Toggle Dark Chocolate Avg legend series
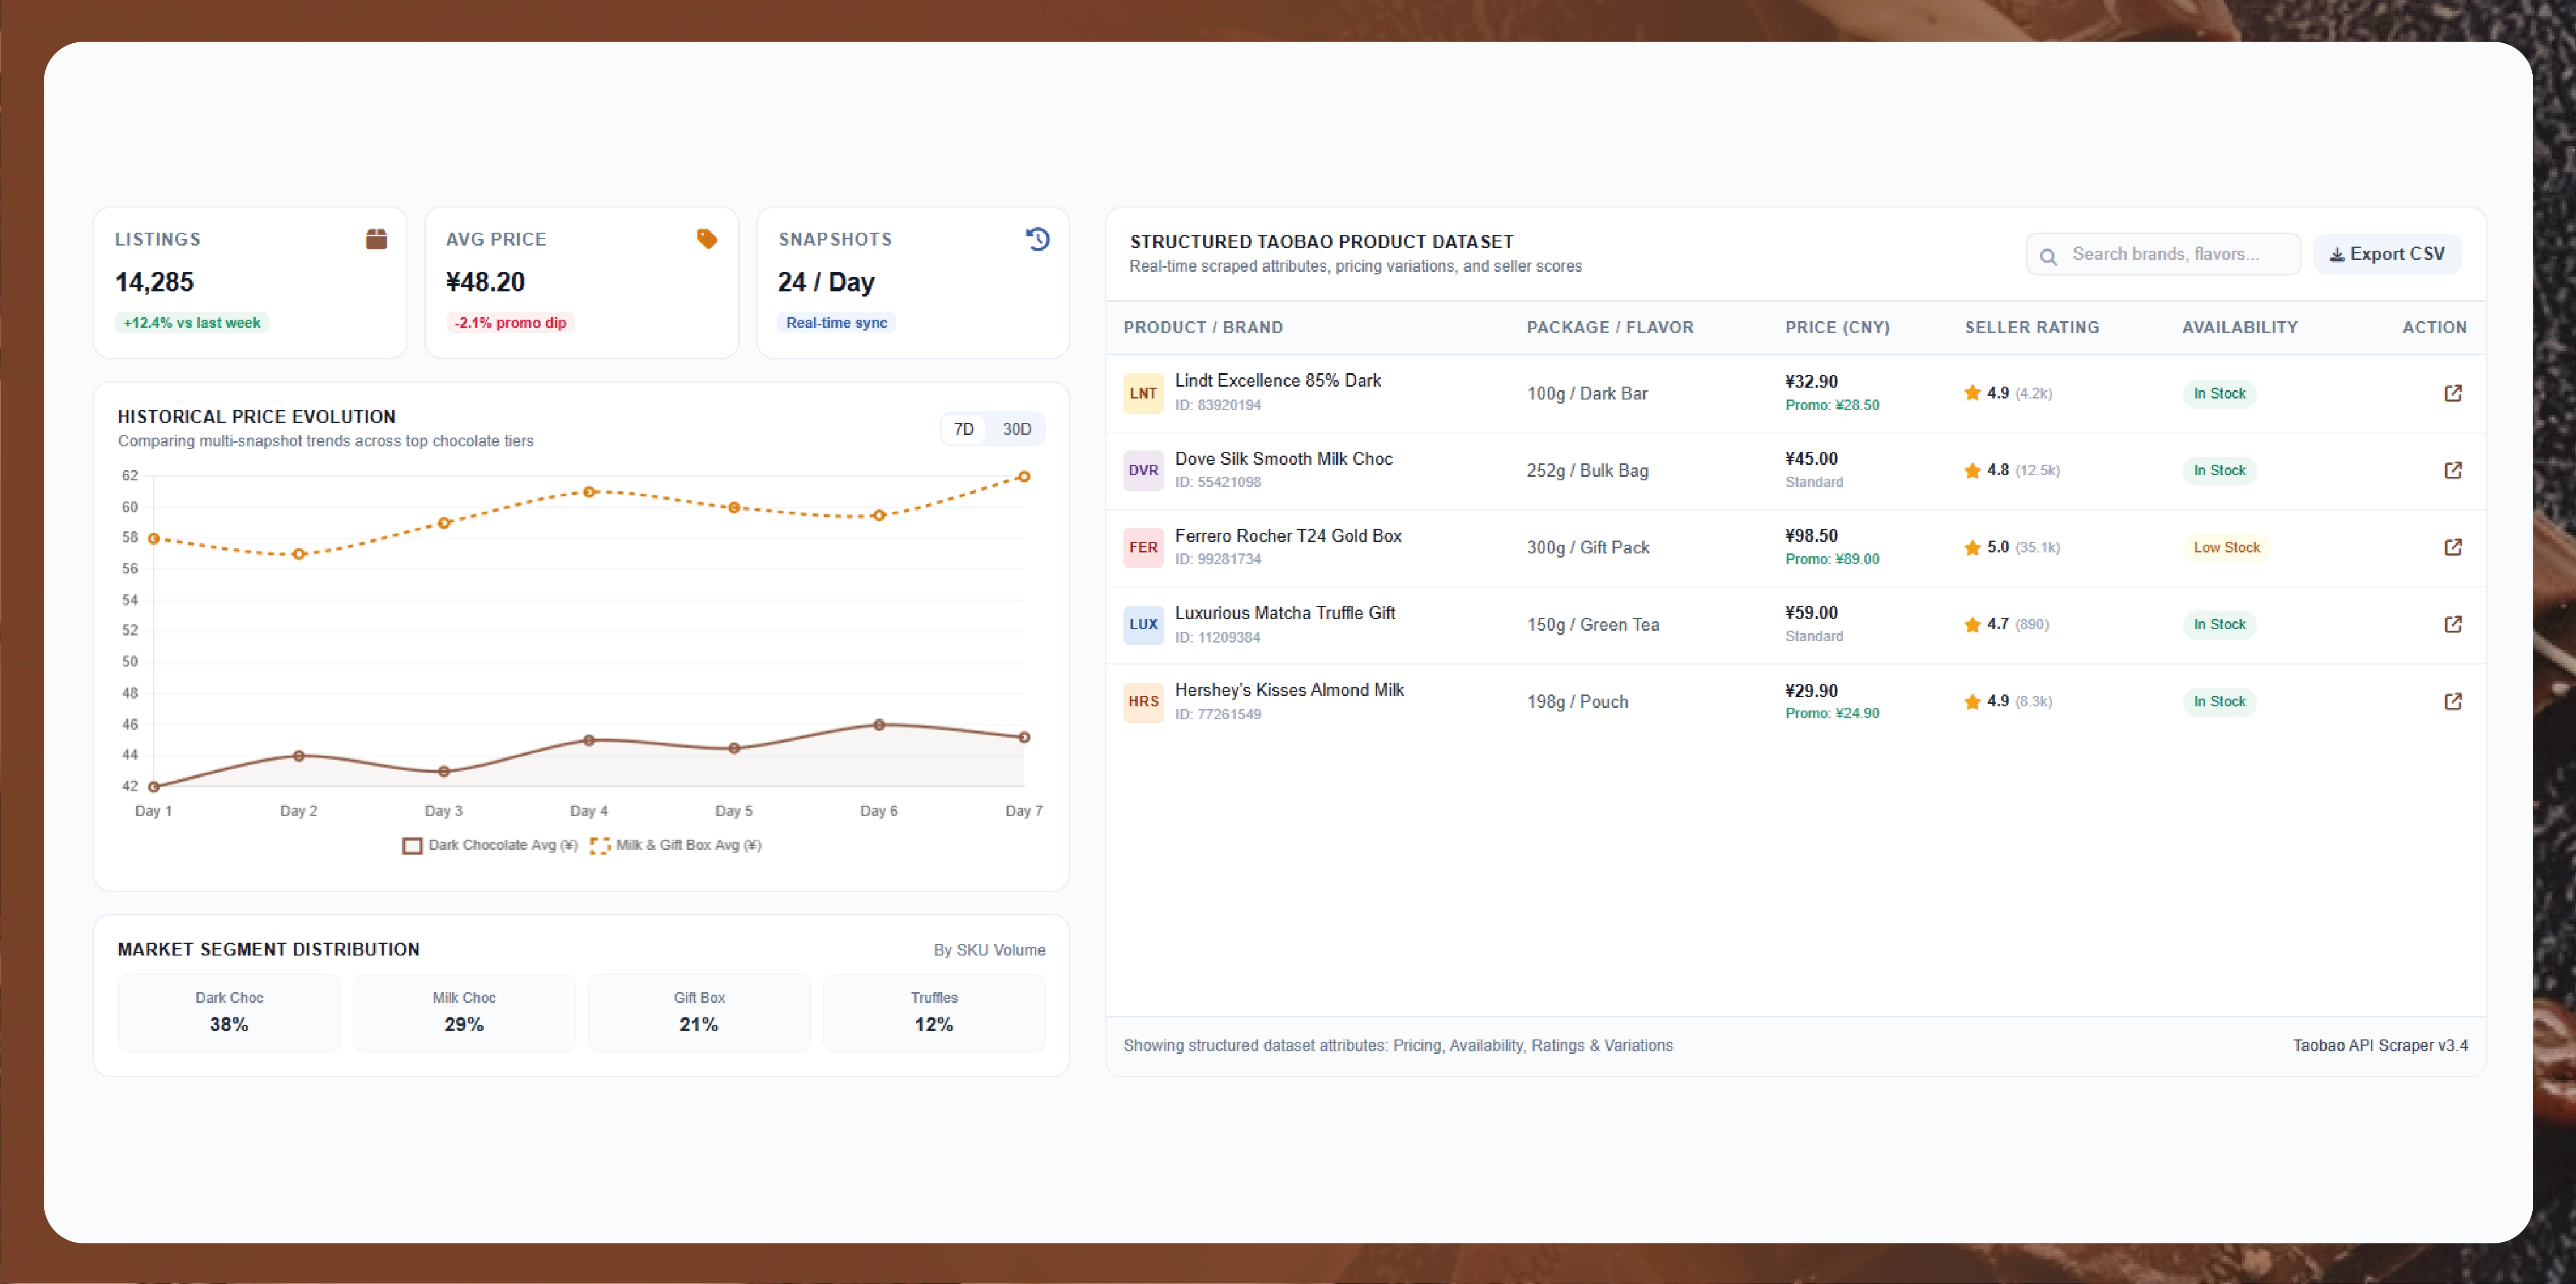2576x1284 pixels. click(490, 845)
